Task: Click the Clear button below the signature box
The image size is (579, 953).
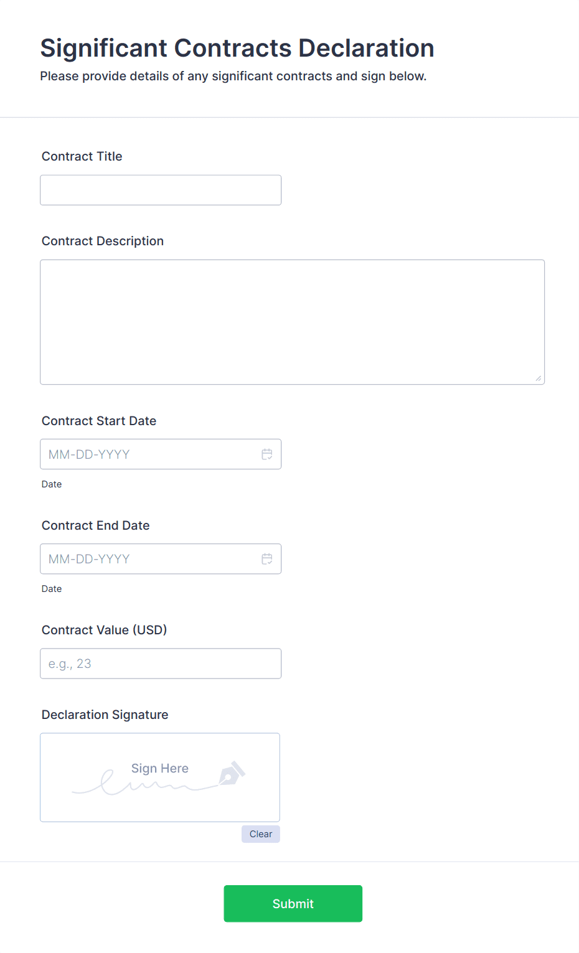Action: (260, 833)
